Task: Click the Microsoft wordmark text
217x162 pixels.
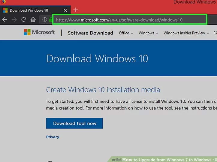Action: (43, 32)
